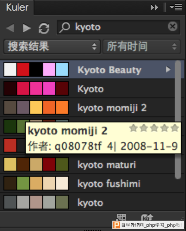
Task: Open the Kuler panel flyout menu
Action: 176,7
